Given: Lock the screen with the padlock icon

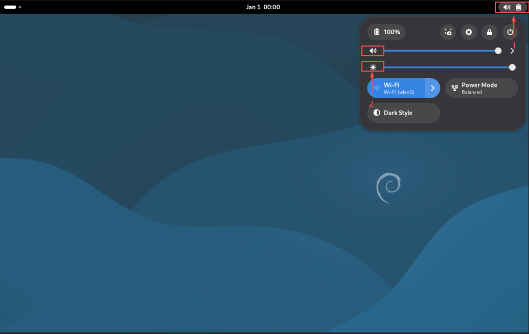Looking at the screenshot, I should coord(489,32).
